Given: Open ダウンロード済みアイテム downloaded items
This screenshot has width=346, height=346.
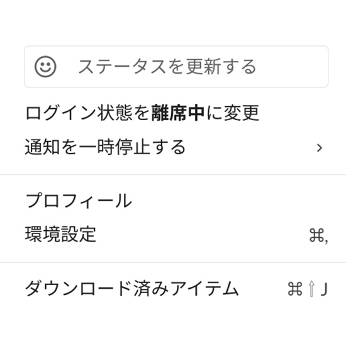Looking at the screenshot, I should coord(173,288).
